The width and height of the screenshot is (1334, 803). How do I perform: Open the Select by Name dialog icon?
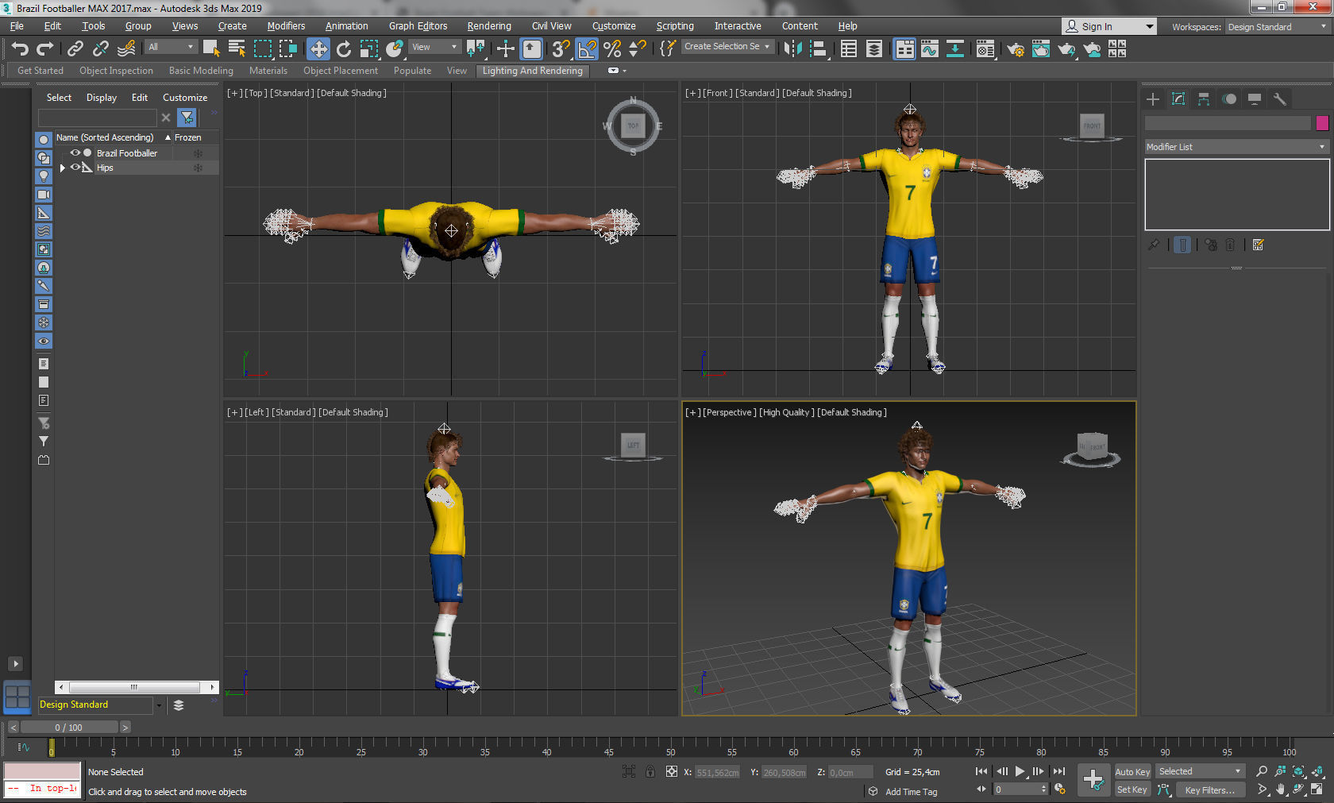coord(237,48)
